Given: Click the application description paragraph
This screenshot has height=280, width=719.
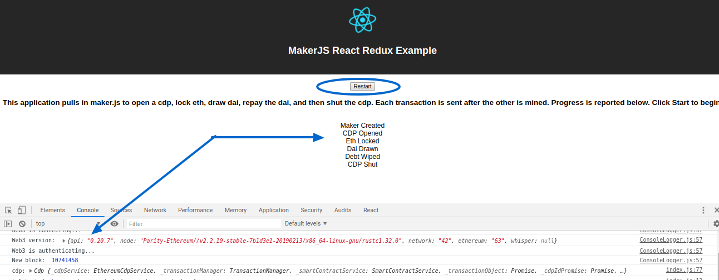Looking at the screenshot, I should point(361,103).
